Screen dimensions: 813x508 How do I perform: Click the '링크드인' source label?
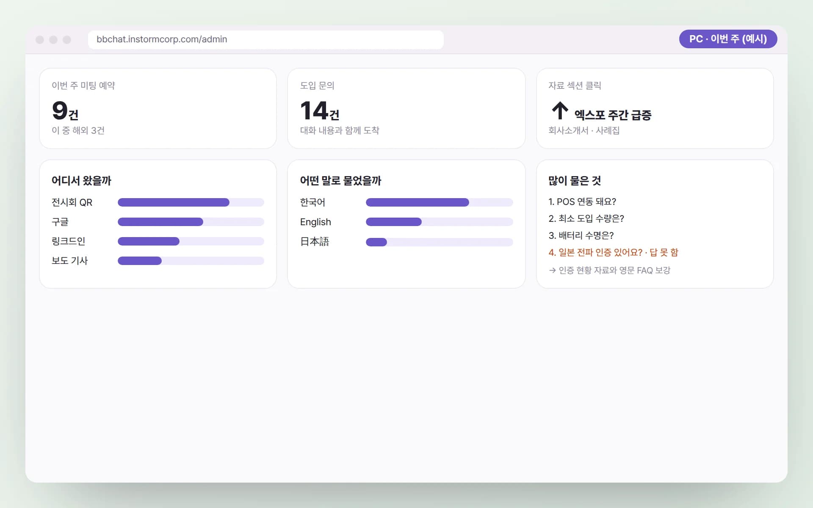click(x=69, y=241)
